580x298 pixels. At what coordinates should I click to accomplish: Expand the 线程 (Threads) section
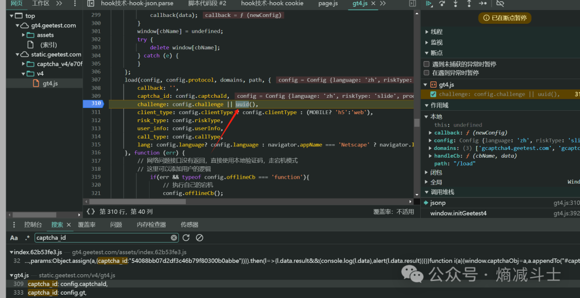coord(436,32)
